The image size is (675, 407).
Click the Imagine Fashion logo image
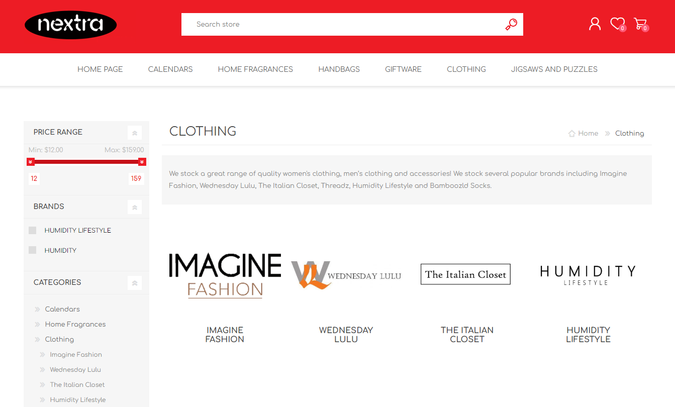coord(225,275)
